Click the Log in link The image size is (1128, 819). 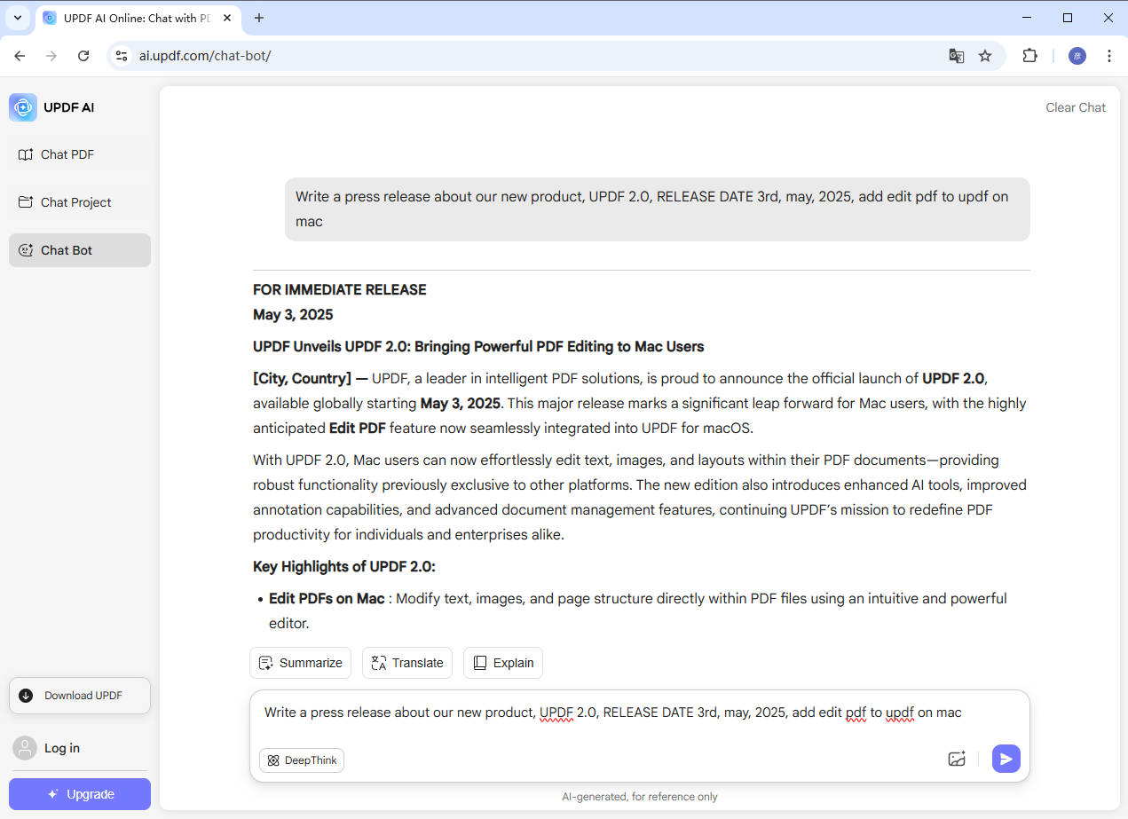tap(62, 748)
